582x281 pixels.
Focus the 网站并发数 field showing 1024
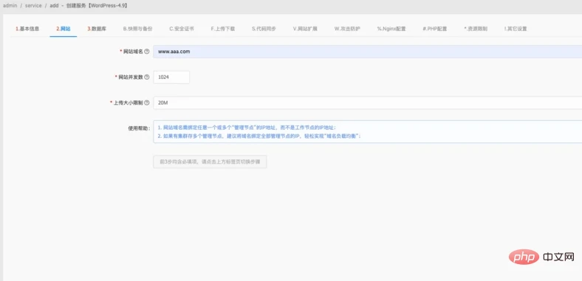click(x=171, y=77)
